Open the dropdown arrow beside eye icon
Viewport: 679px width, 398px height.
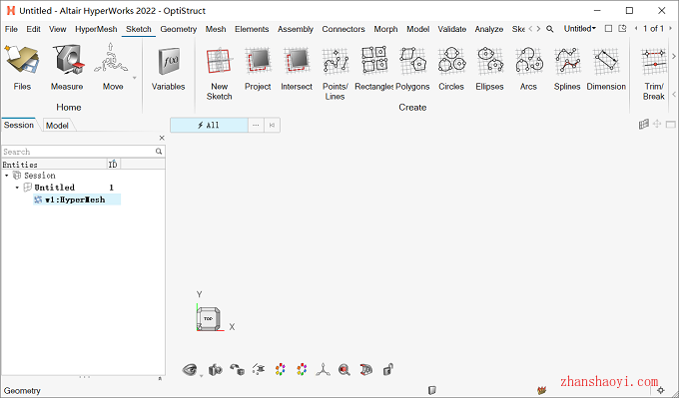point(201,376)
